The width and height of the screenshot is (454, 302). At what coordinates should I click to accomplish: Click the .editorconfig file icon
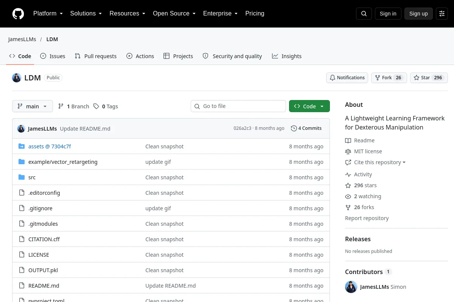click(22, 193)
